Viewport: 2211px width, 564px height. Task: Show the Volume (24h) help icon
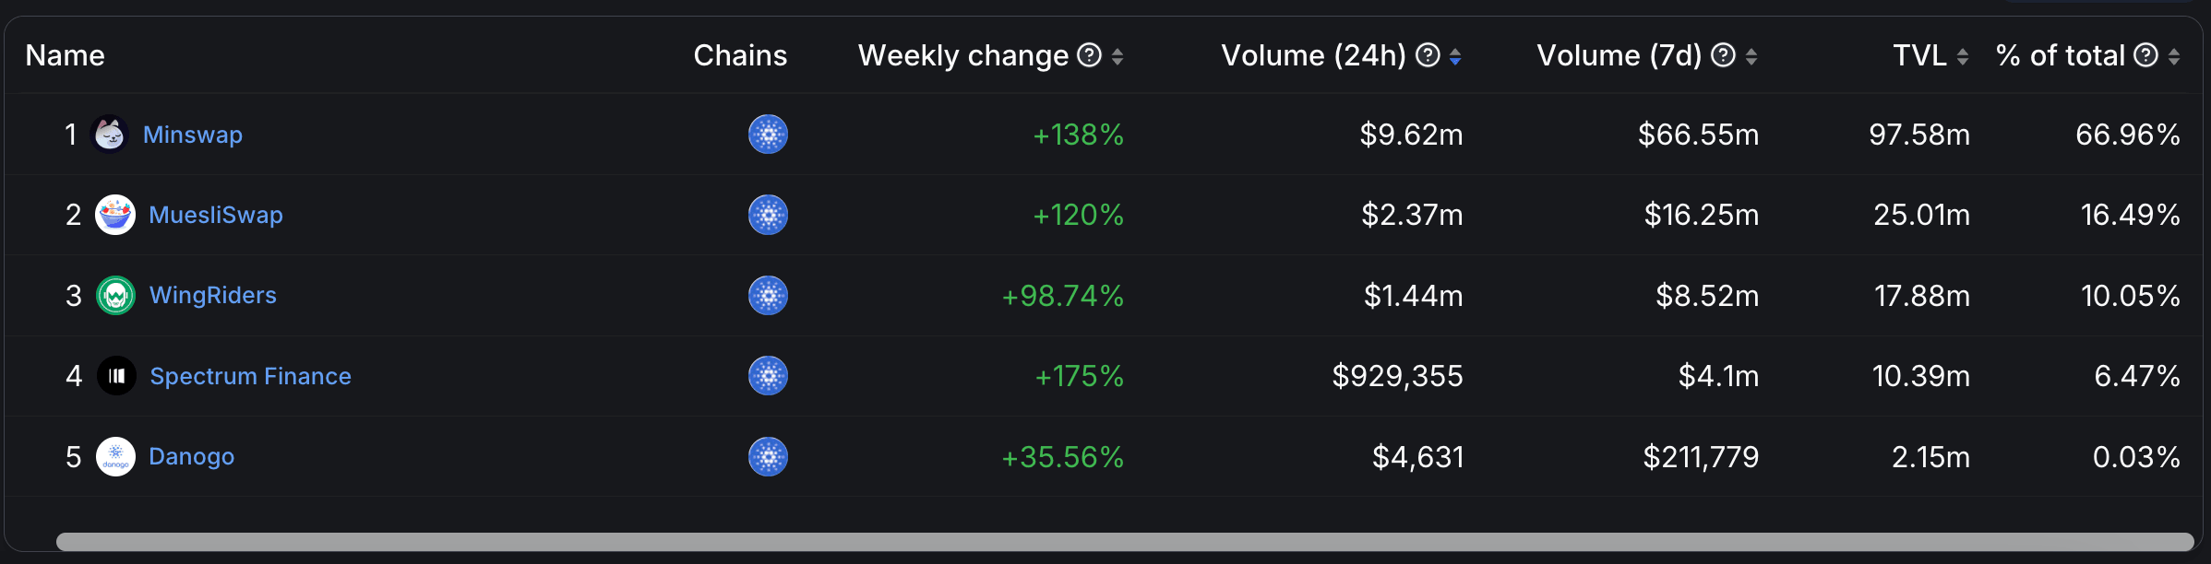[x=1428, y=55]
